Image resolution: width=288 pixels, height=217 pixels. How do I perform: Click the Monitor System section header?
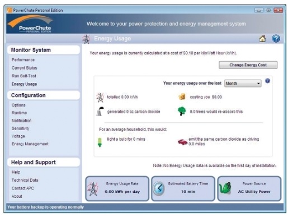click(x=44, y=50)
